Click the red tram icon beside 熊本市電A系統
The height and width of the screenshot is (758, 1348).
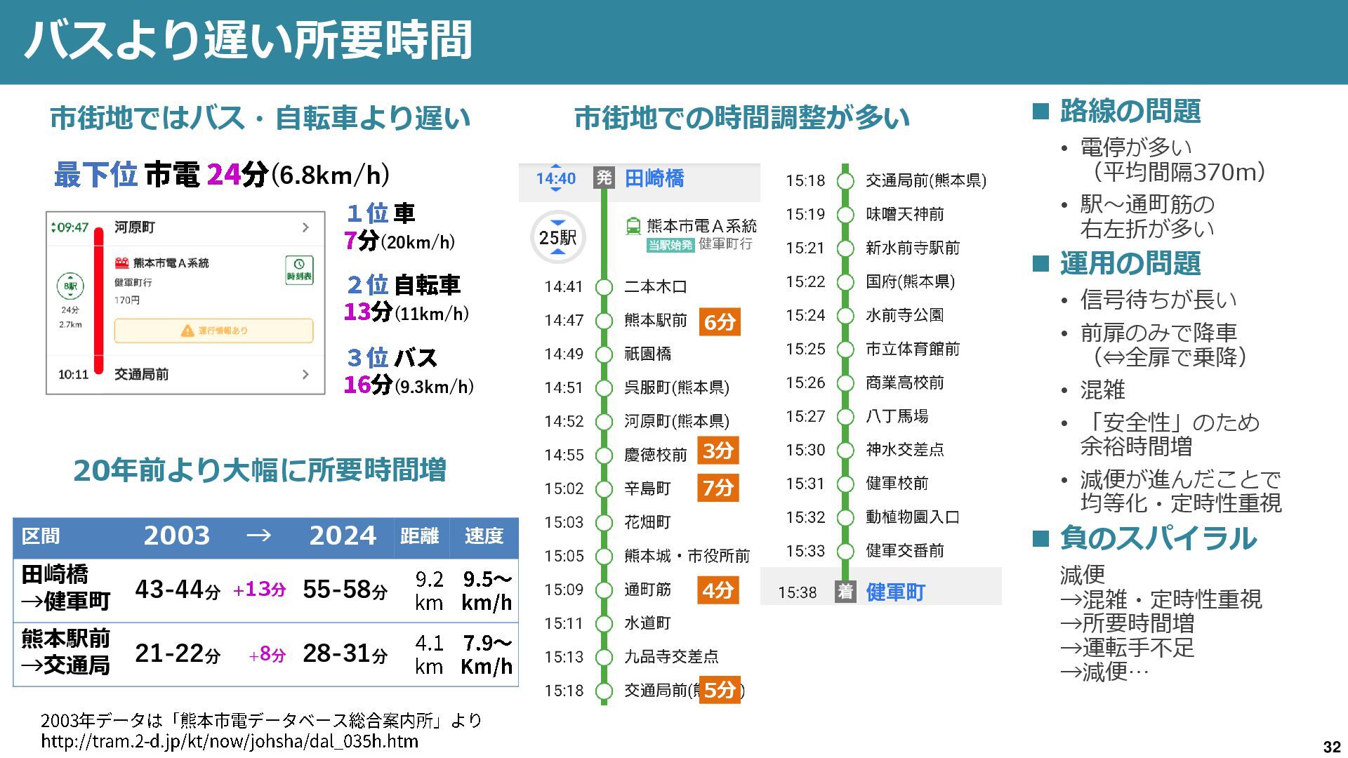122,262
